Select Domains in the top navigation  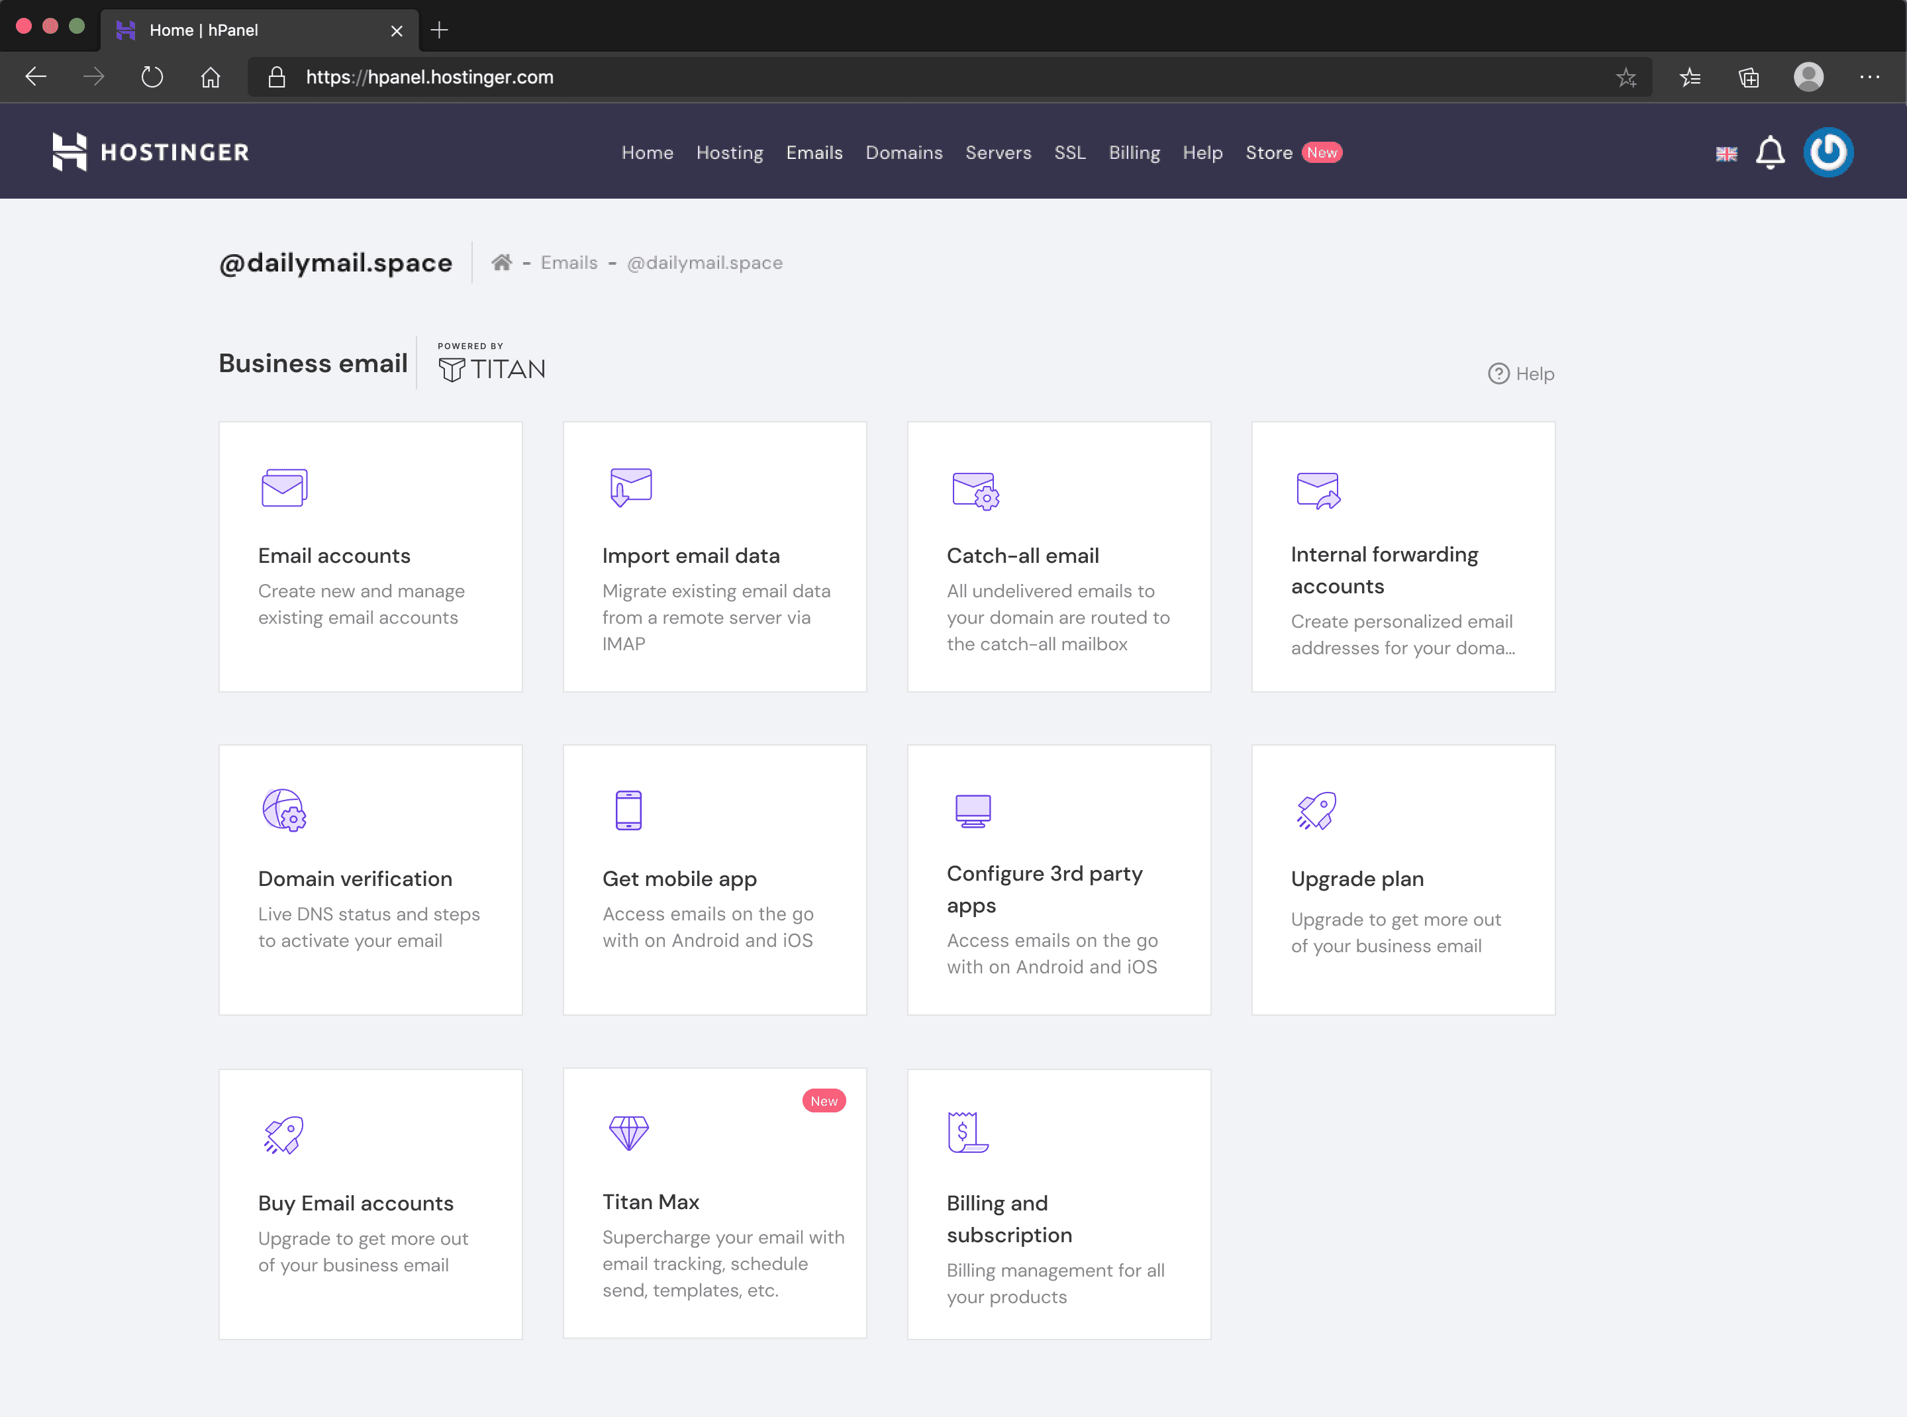click(903, 153)
